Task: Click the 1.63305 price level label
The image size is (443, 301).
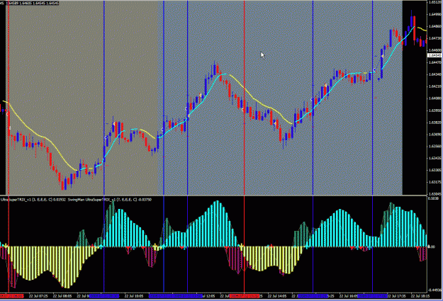Action: click(435, 170)
